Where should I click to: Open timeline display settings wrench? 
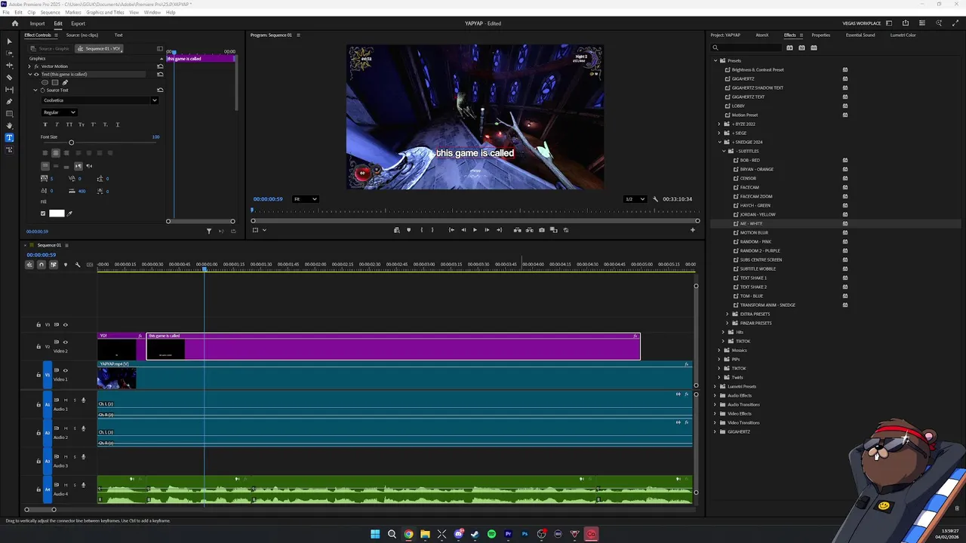click(77, 265)
